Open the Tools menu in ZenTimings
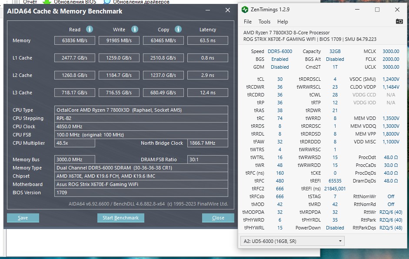 click(x=264, y=22)
